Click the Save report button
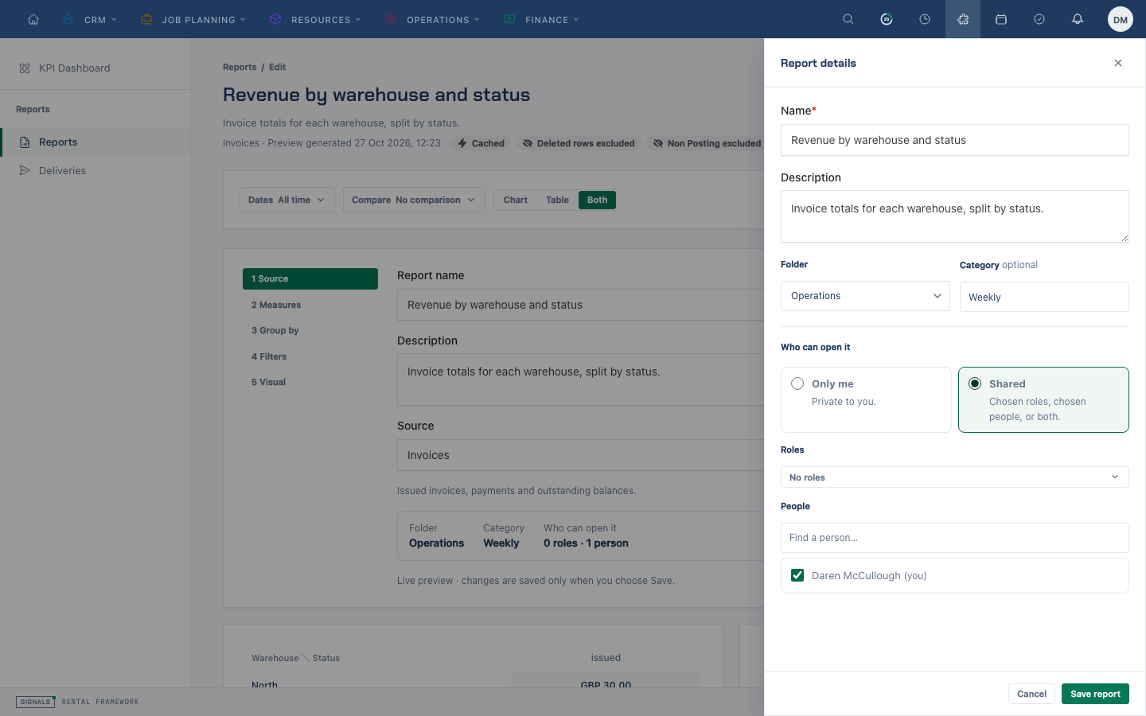 tap(1095, 694)
